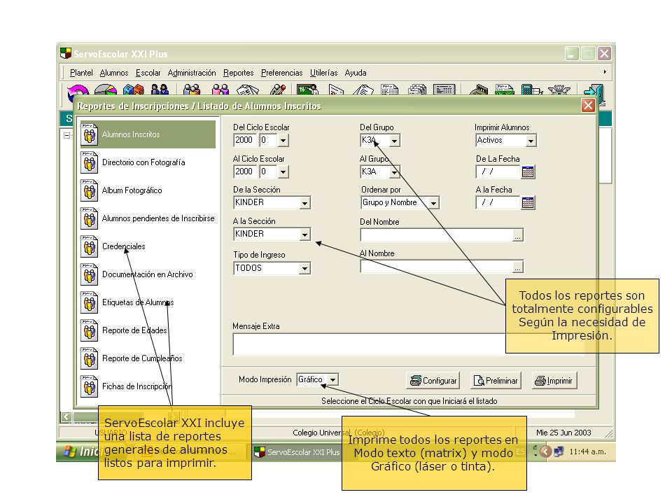The image size is (672, 504).
Task: Open the Al Ciclo Escolar dropdown
Action: [x=283, y=172]
